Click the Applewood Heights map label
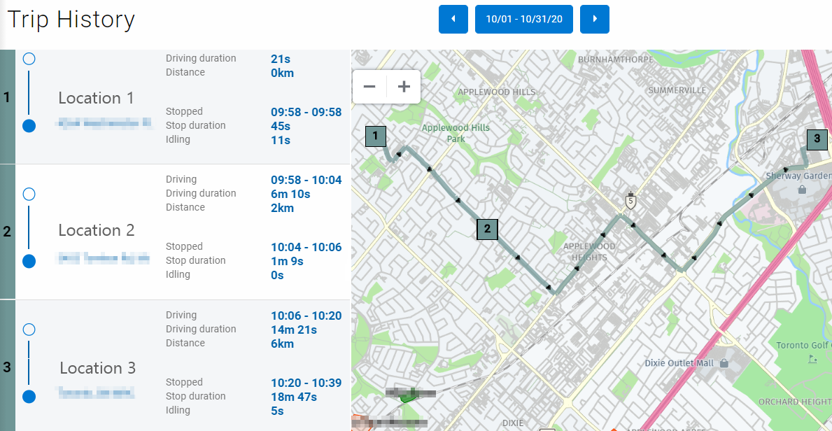The width and height of the screenshot is (832, 431). coord(589,252)
